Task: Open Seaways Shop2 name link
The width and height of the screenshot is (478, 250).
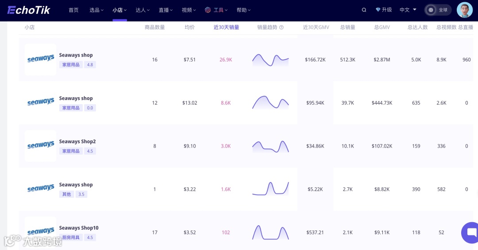Action: click(x=77, y=141)
